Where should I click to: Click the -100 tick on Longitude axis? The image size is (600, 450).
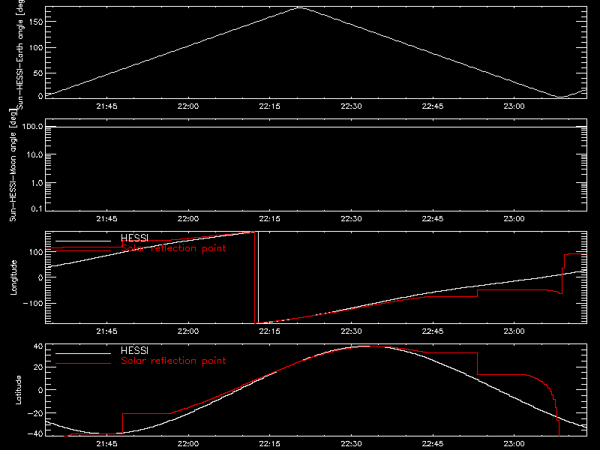click(33, 303)
